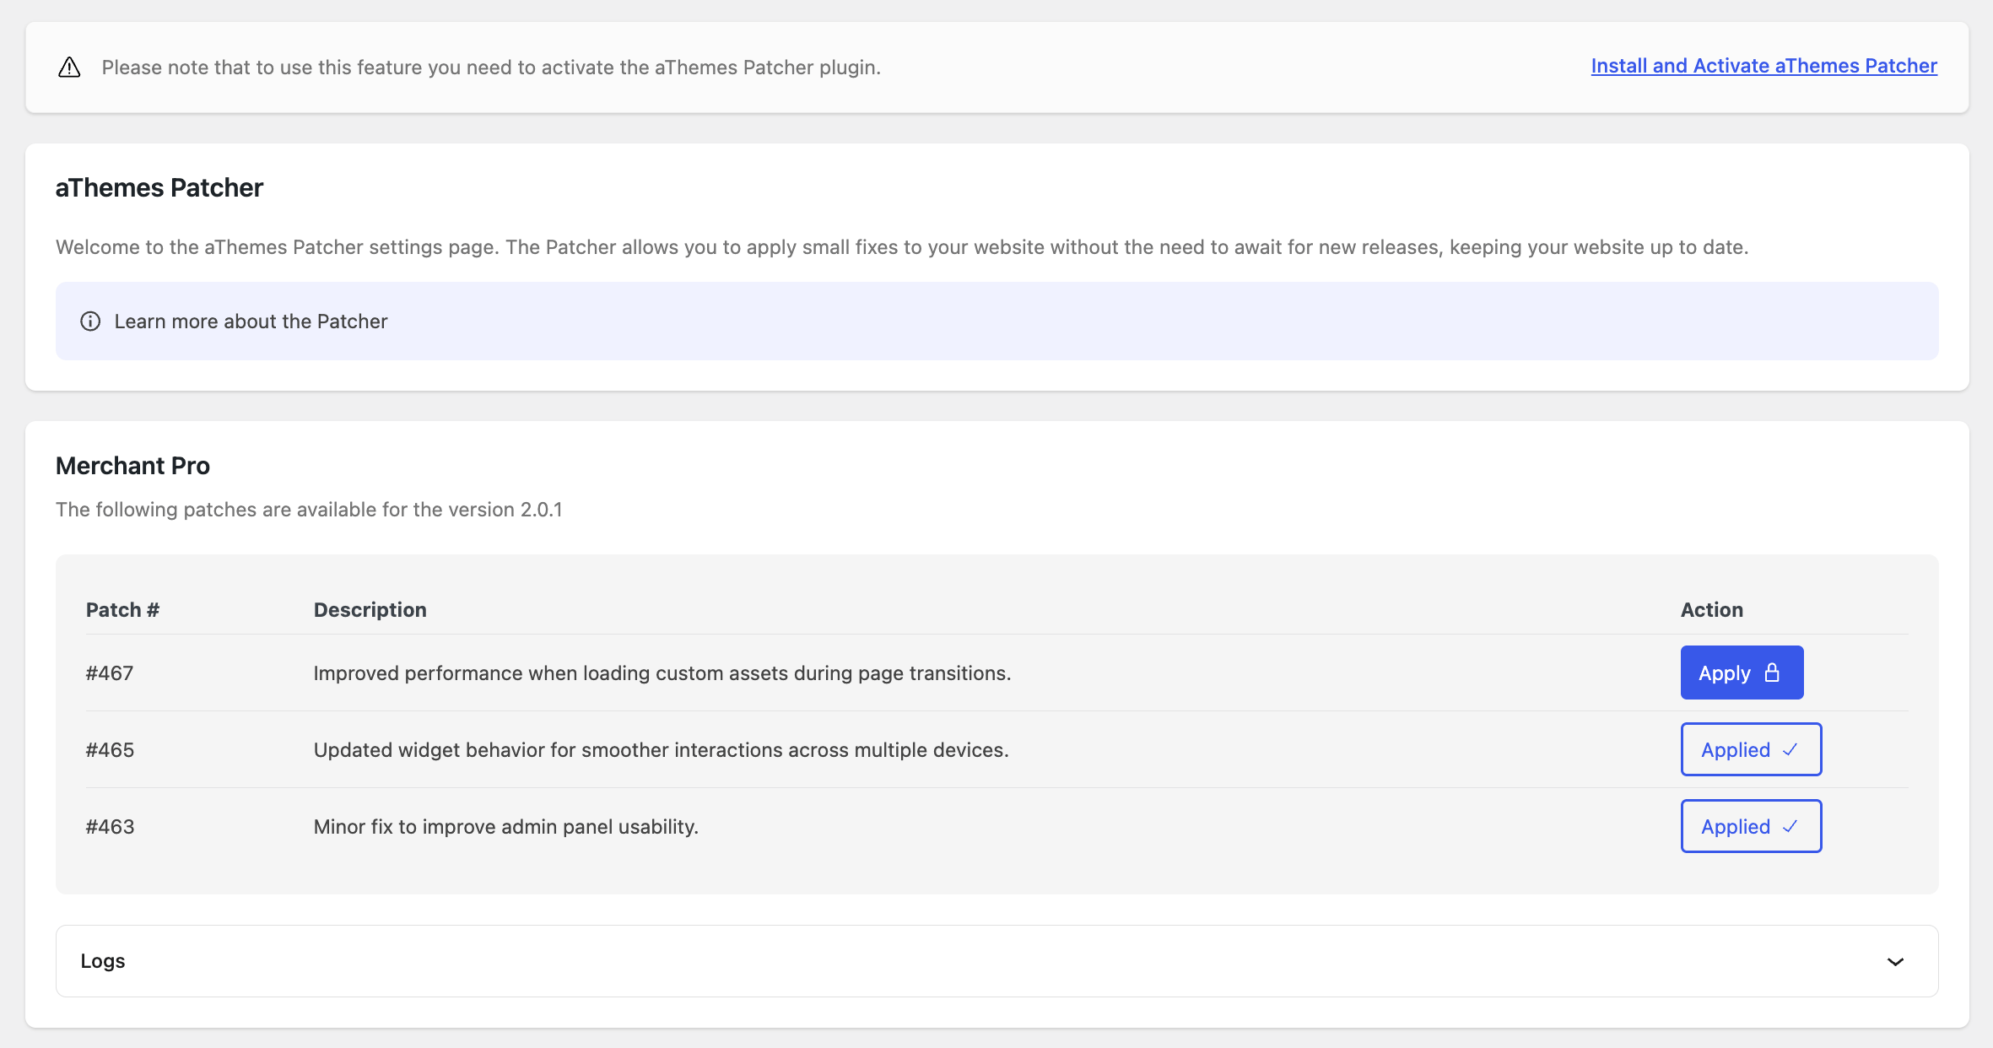1993x1048 pixels.
Task: Click the warning triangle icon in notice
Action: pyautogui.click(x=69, y=68)
